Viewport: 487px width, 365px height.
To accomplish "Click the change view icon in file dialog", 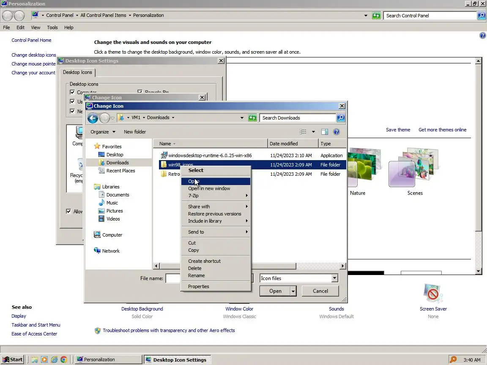I will pyautogui.click(x=303, y=132).
